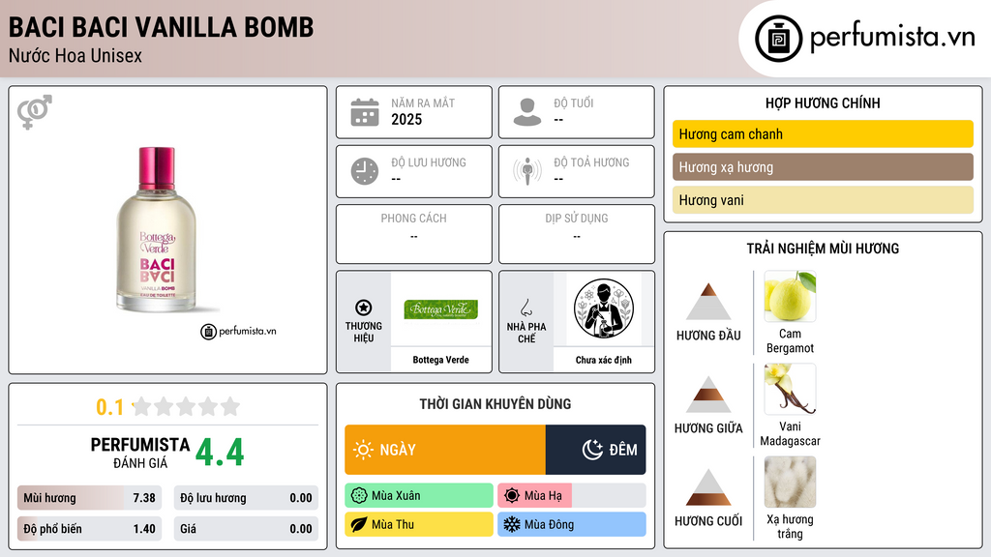991x557 pixels.
Task: Click the Mùi hương 7.38 score bar
Action: pyautogui.click(x=90, y=498)
